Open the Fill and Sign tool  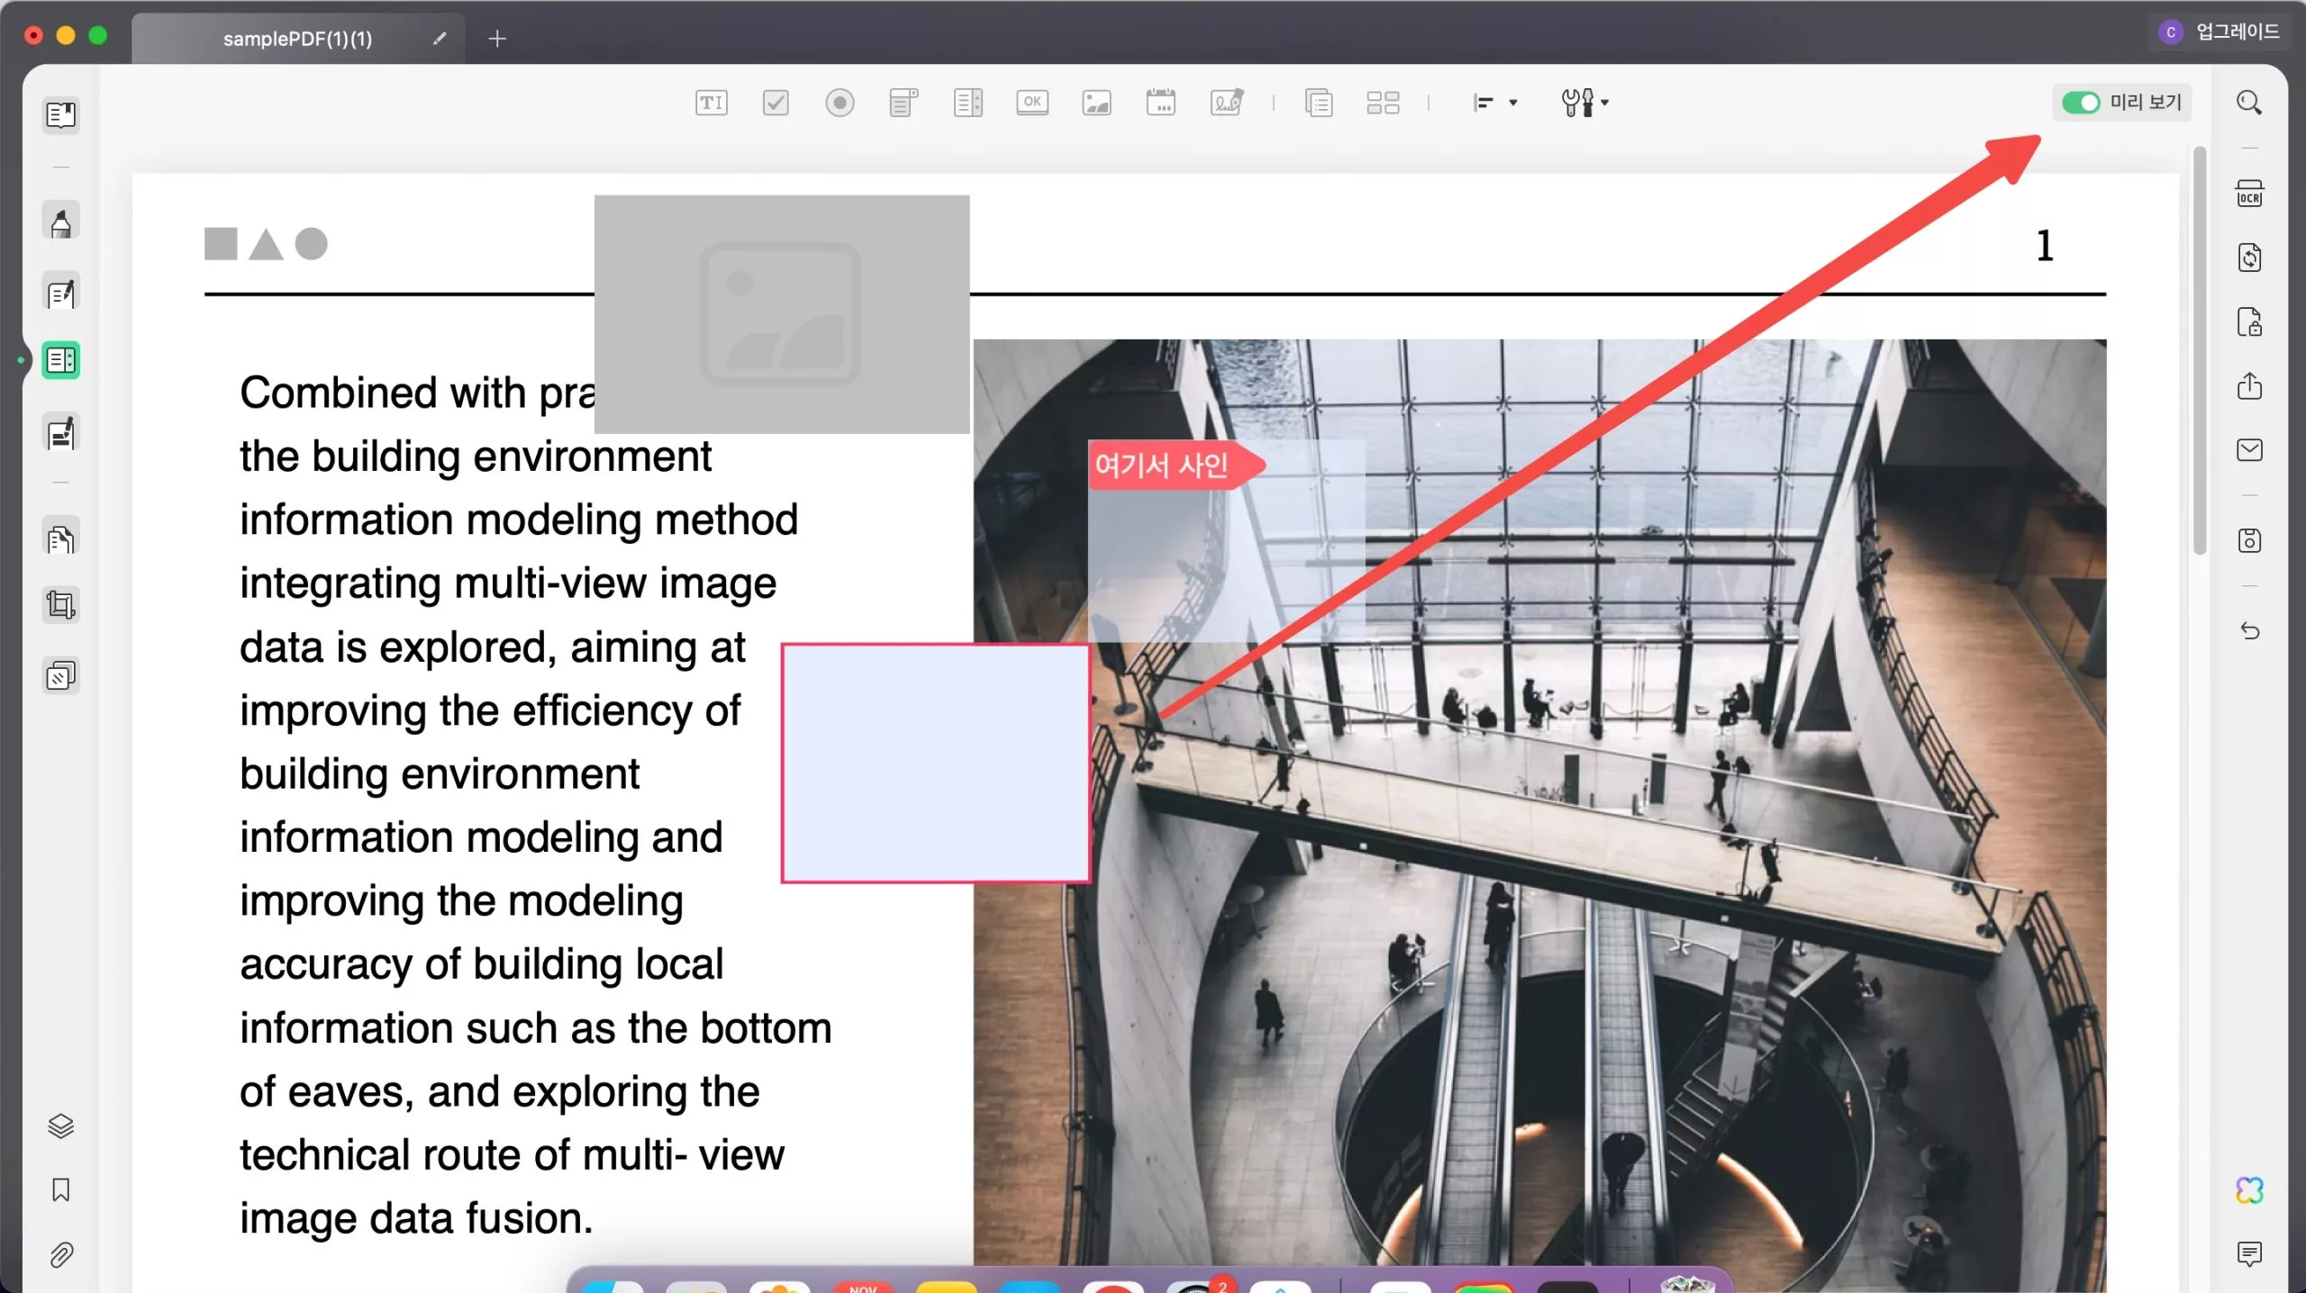point(60,433)
